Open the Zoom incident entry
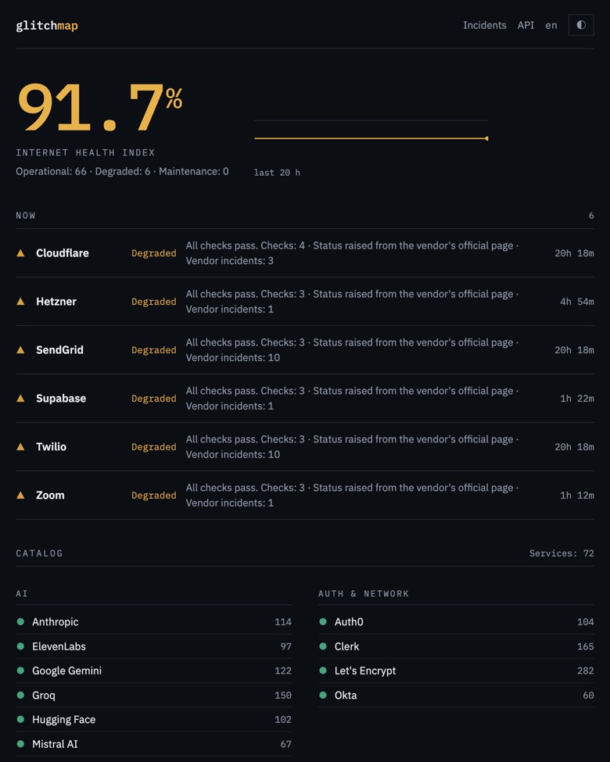 click(x=304, y=495)
